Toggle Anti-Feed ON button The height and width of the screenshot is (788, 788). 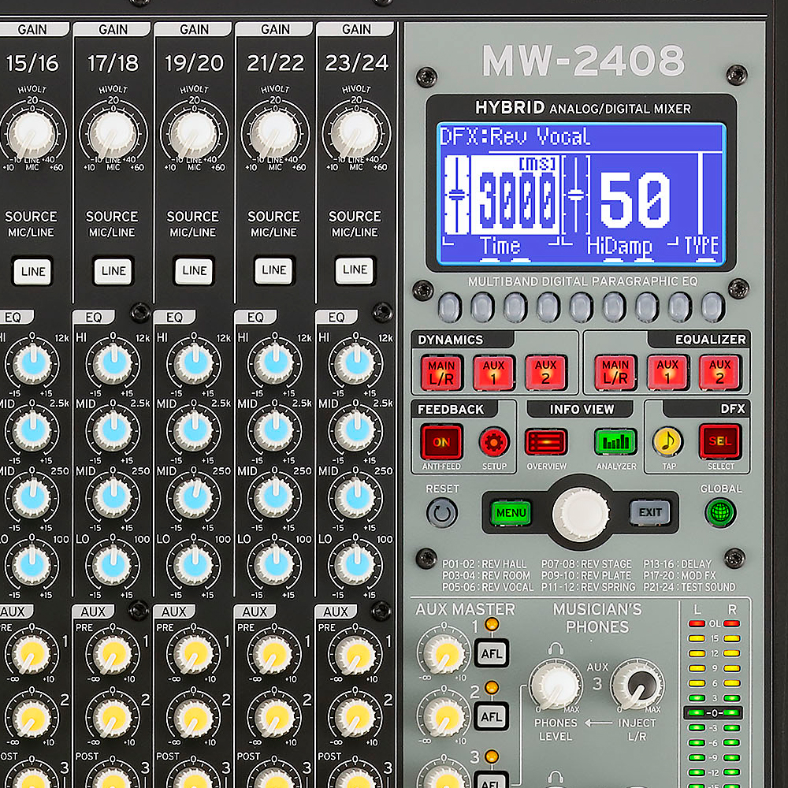click(x=442, y=442)
